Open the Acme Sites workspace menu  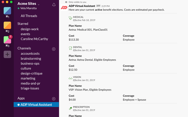(x=27, y=3)
